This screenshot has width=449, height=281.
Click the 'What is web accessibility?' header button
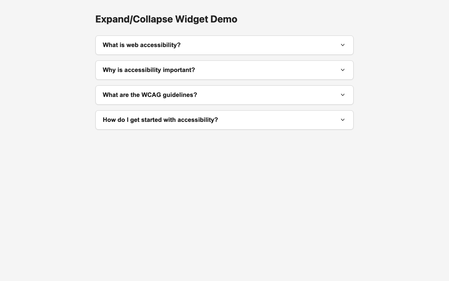(224, 45)
